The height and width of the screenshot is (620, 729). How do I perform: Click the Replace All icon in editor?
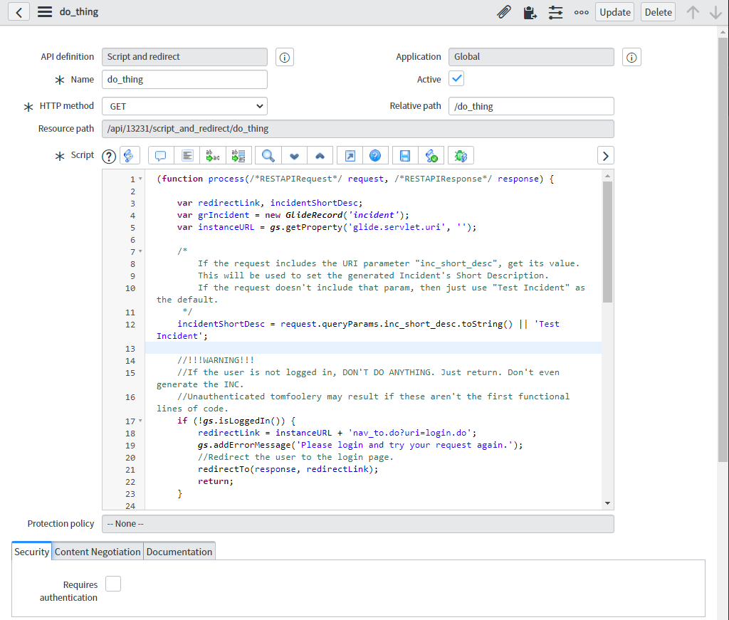(x=238, y=155)
